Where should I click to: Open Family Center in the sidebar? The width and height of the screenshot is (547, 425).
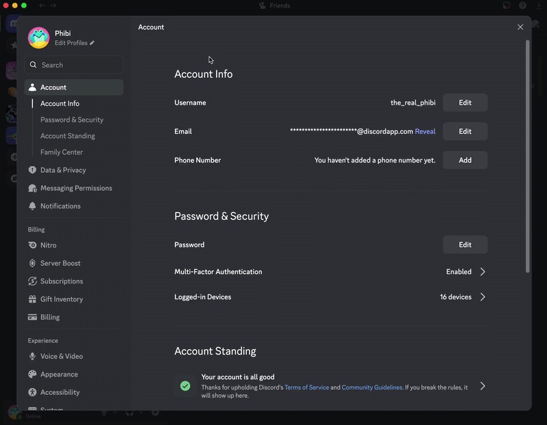(62, 152)
